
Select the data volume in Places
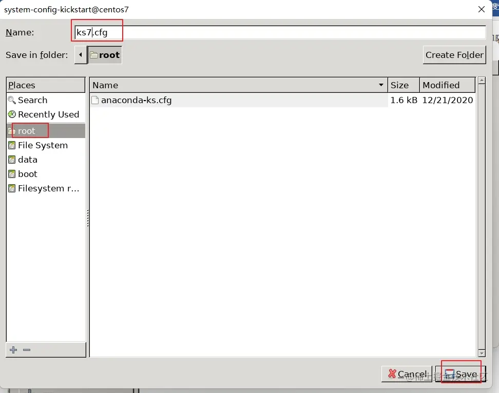(46, 160)
